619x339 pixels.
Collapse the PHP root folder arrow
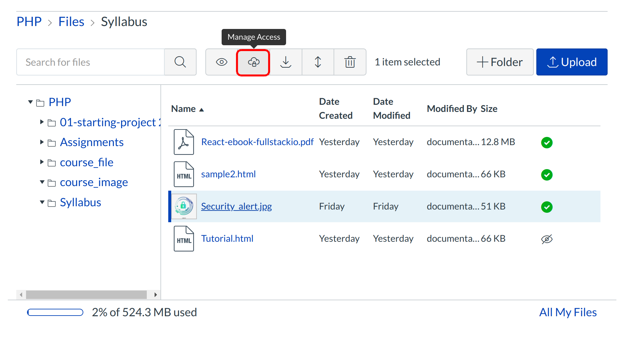coord(31,102)
